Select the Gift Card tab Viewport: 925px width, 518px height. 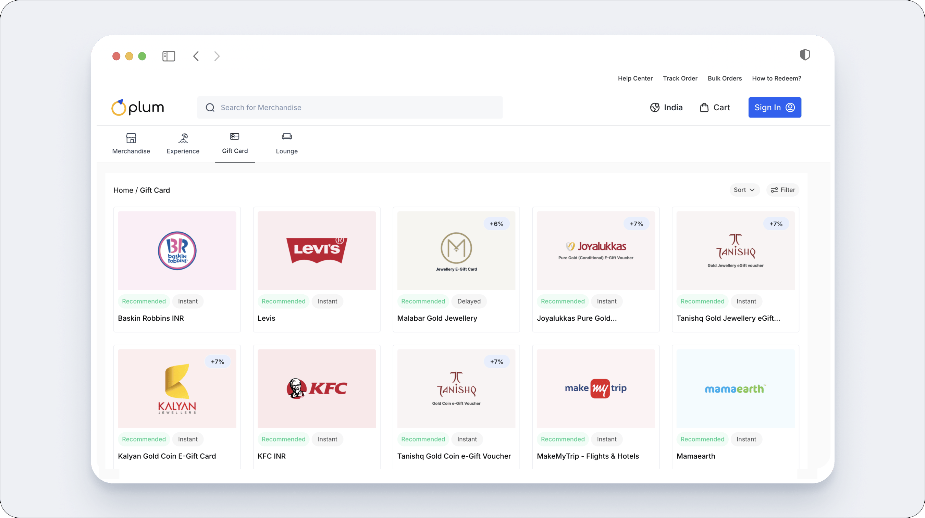point(235,144)
